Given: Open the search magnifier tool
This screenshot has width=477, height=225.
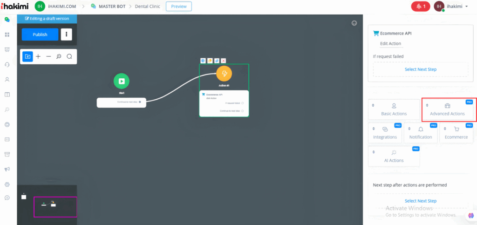Looking at the screenshot, I should tap(69, 56).
